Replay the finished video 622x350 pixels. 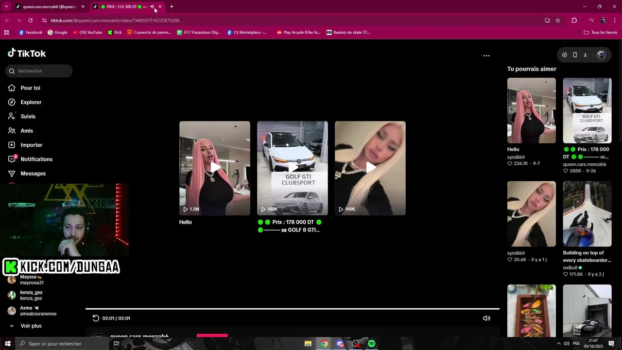point(96,318)
